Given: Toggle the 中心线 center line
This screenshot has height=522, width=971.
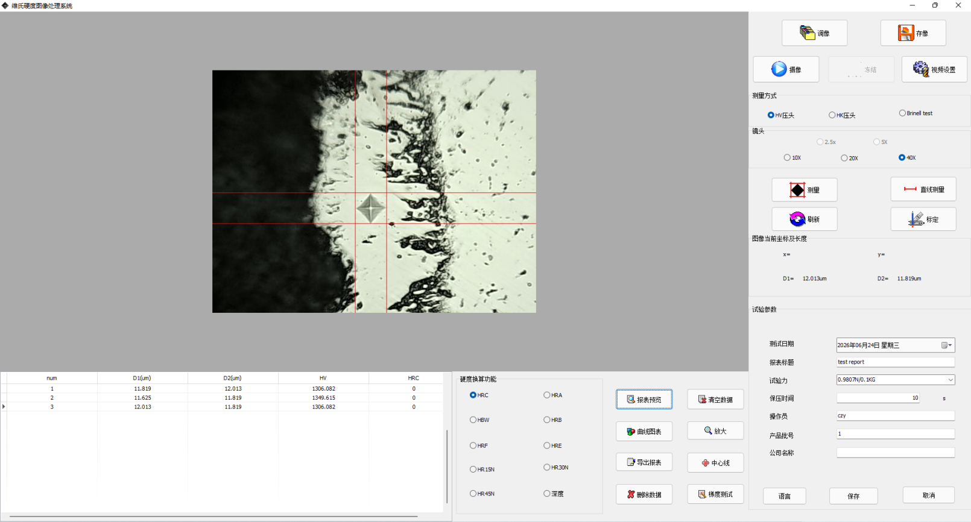Looking at the screenshot, I should [x=715, y=463].
